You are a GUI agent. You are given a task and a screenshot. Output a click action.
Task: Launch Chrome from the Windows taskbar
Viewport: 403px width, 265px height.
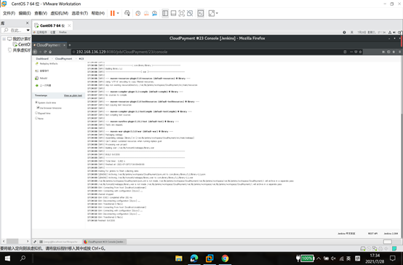point(225,258)
